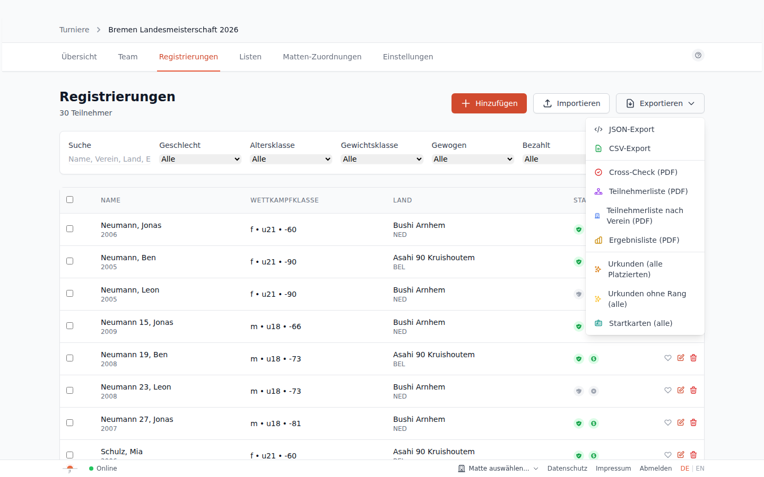This screenshot has width=764, height=477.
Task: Delete the Neumann 23, Leon registration
Action: pos(693,390)
